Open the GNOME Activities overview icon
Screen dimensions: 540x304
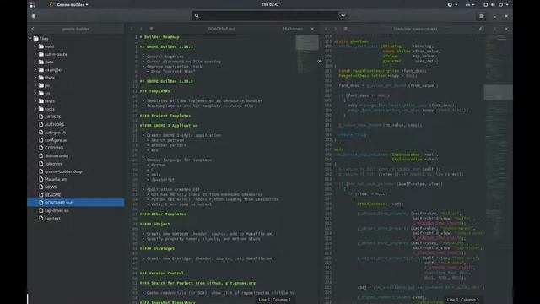33,4
